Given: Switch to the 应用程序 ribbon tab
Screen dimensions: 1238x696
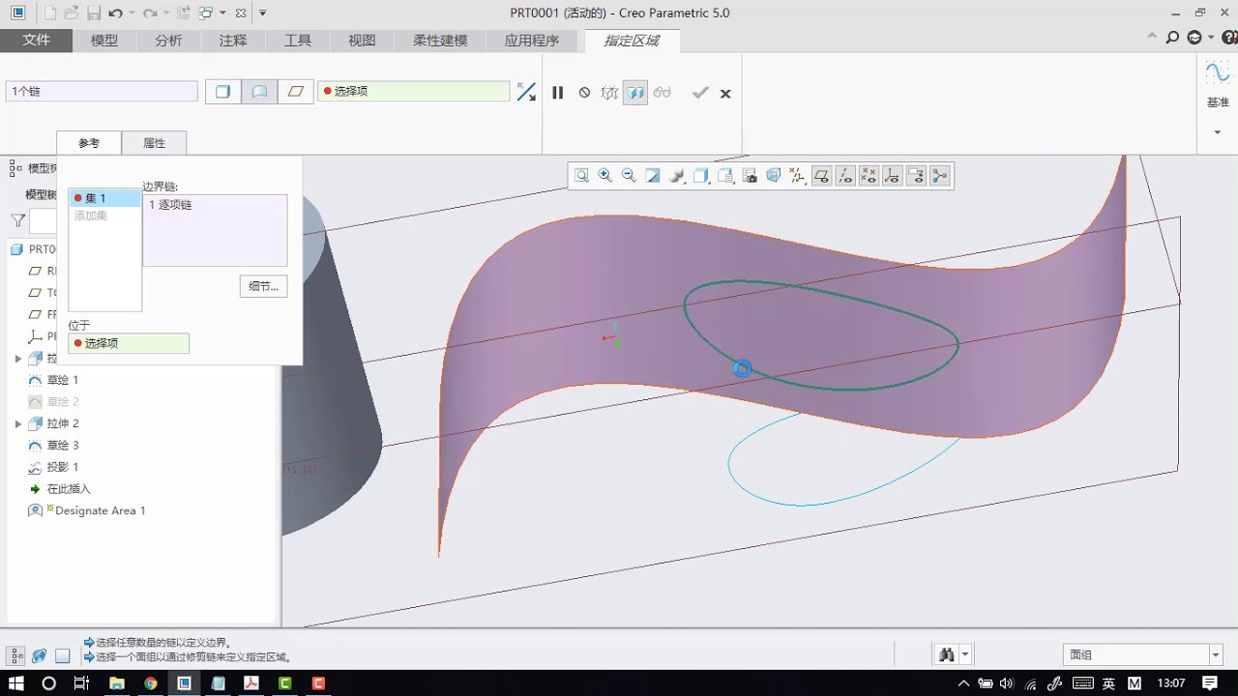Looking at the screenshot, I should pyautogui.click(x=532, y=41).
